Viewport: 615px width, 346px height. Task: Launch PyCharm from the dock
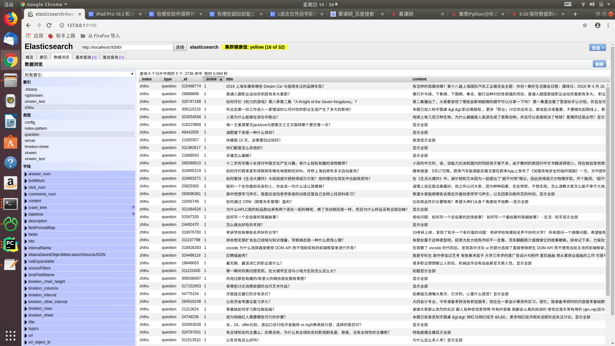tap(10, 245)
